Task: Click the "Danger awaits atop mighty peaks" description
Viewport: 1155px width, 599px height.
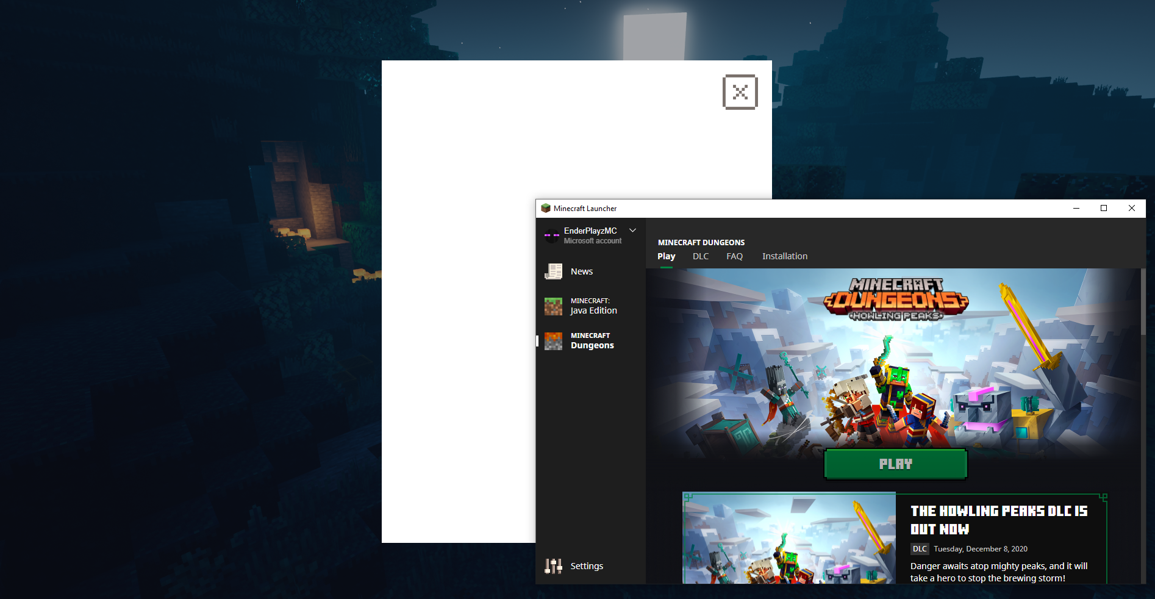Action: click(999, 572)
